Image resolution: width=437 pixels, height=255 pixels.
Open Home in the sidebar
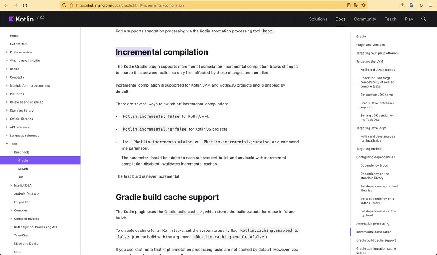(14, 36)
